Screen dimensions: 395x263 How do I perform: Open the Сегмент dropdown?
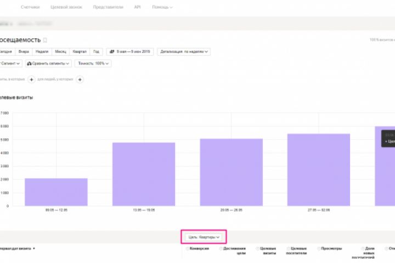coord(10,64)
